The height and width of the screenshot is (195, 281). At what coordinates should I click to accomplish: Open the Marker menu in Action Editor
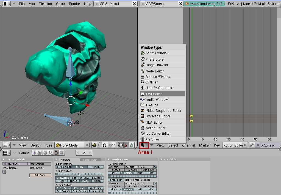[204, 145]
